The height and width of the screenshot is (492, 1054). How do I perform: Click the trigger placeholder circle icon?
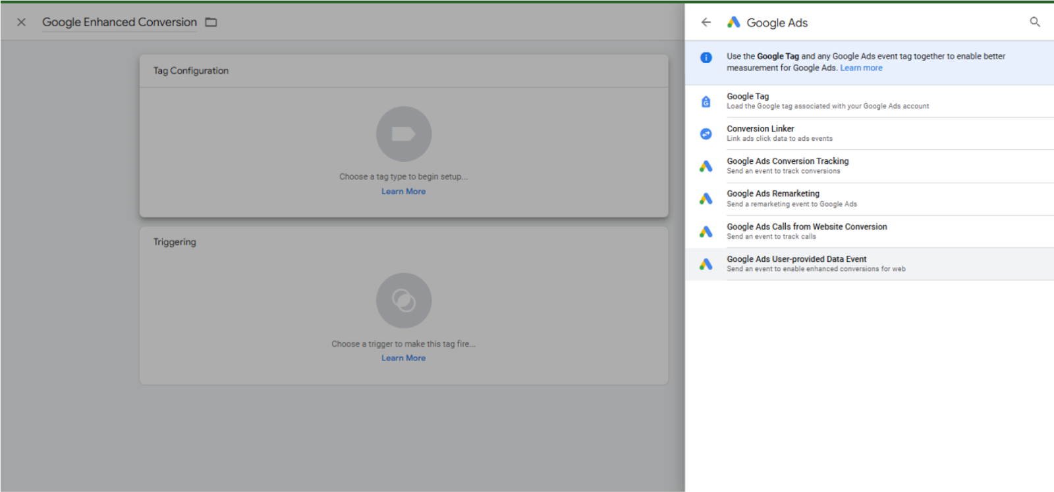point(403,301)
